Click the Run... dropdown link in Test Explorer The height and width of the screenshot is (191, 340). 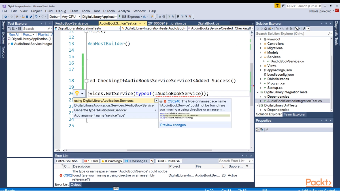pos(28,34)
